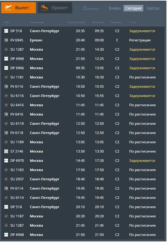This screenshot has height=243, width=168.
Task: Select flight SU 1187 scheduled at 20:20
Action: click(x=83, y=216)
